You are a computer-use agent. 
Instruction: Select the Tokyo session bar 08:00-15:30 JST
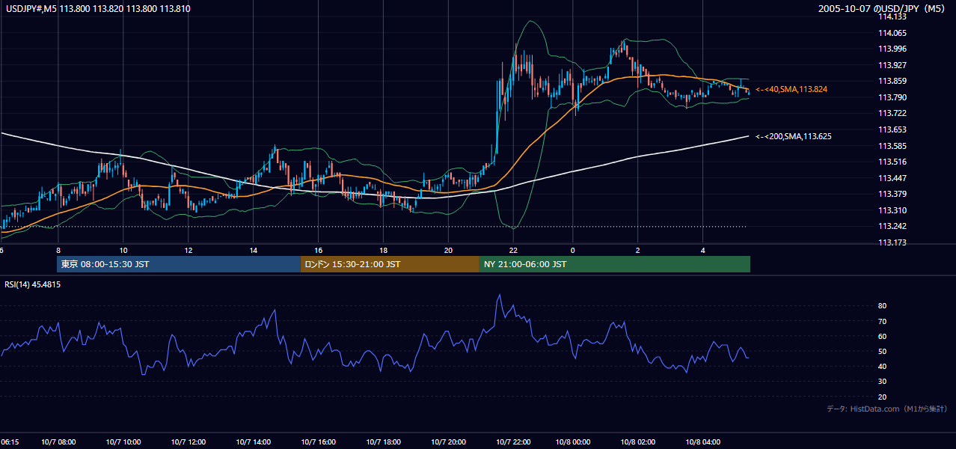(x=178, y=264)
